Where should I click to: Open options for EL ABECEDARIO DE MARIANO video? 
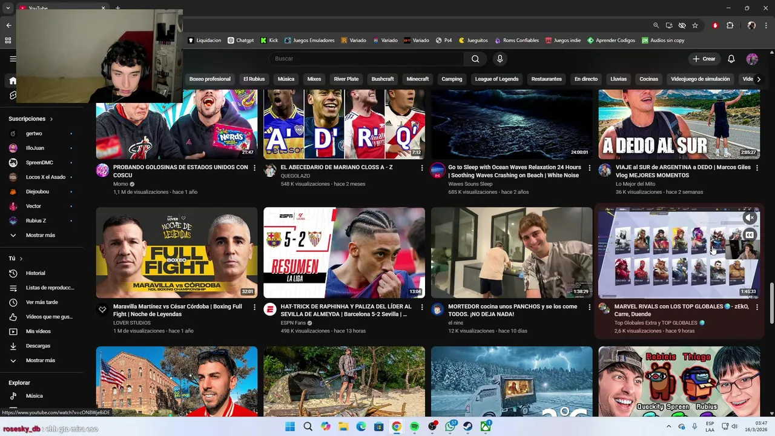click(x=422, y=168)
